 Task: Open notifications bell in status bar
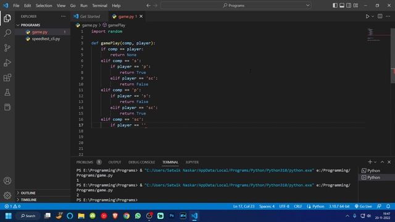(388, 207)
